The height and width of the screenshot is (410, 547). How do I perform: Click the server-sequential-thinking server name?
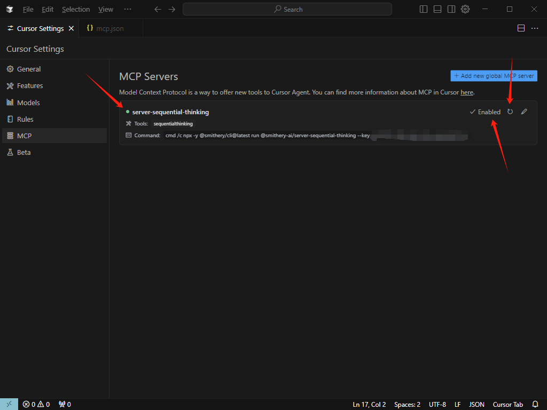pyautogui.click(x=170, y=112)
